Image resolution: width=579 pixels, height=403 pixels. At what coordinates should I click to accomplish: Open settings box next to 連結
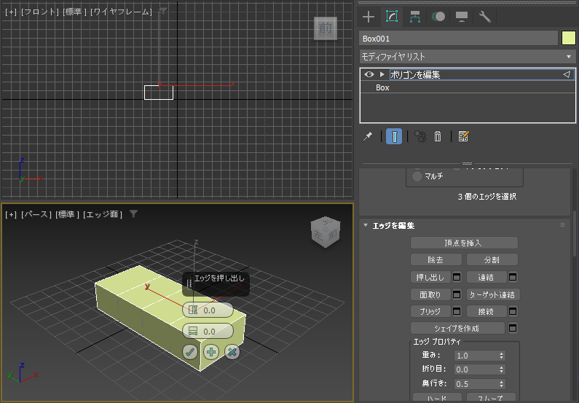(513, 277)
